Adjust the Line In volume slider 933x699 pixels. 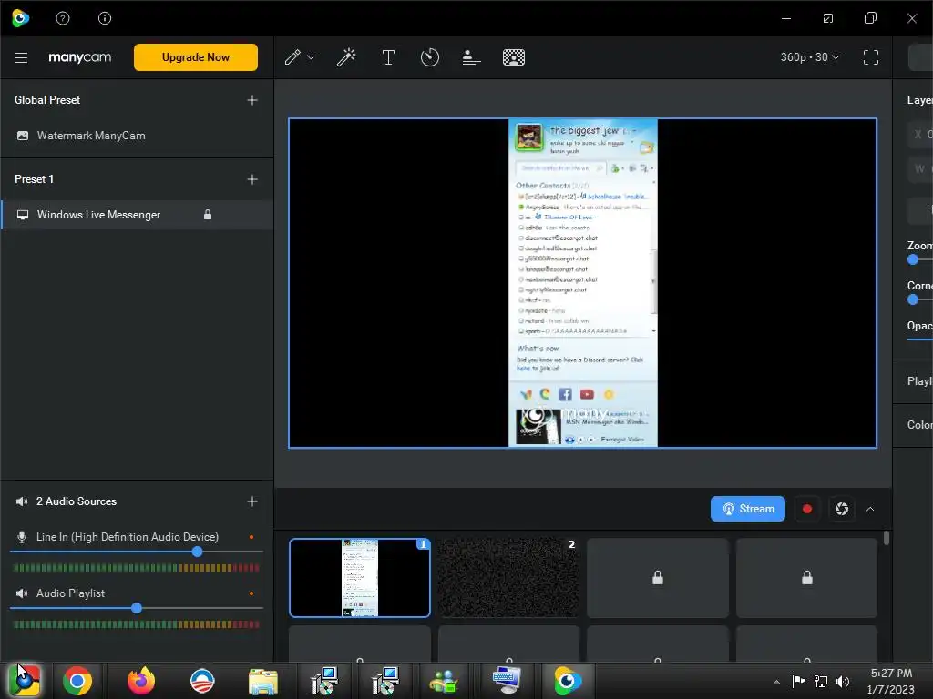click(x=197, y=552)
